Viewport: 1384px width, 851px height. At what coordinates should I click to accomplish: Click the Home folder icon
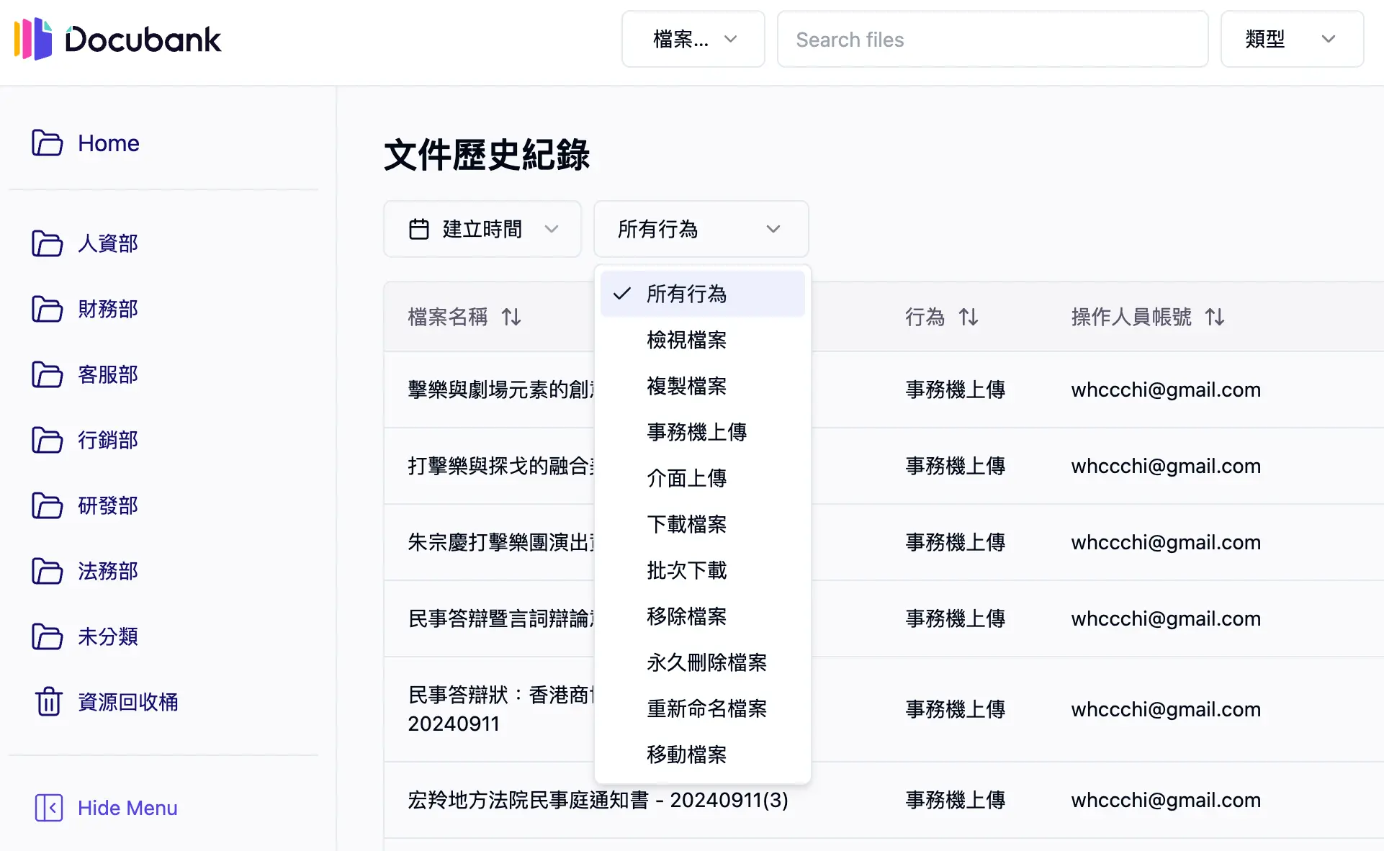coord(48,143)
